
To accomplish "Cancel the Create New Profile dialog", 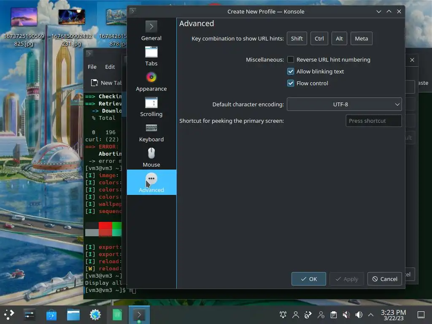I will pyautogui.click(x=385, y=279).
